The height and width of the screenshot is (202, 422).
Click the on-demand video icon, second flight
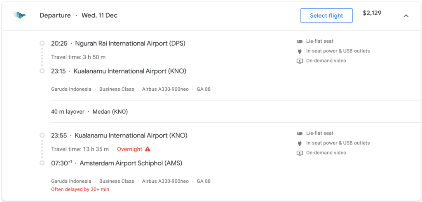(x=300, y=153)
